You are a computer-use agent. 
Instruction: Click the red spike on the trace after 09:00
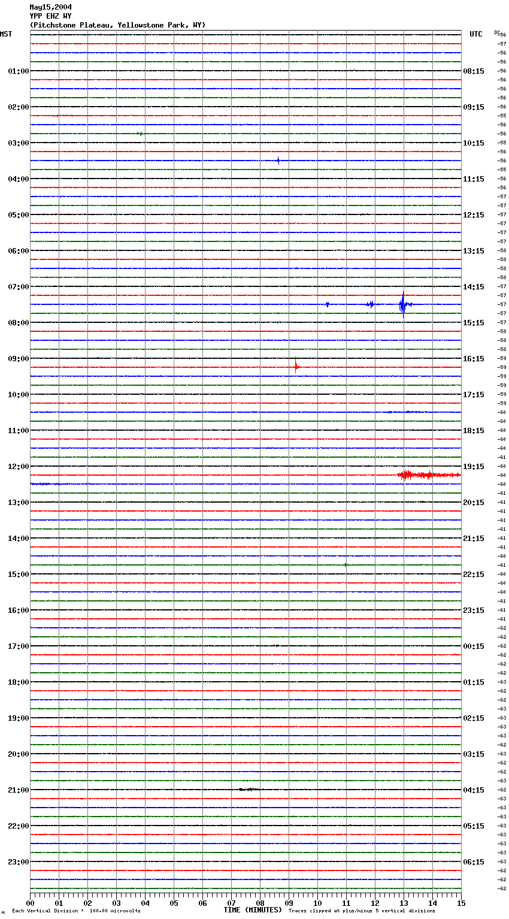(x=296, y=366)
